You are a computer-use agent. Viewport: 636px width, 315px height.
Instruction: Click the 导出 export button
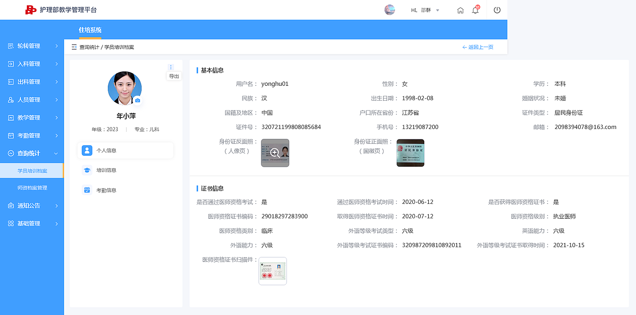(174, 76)
